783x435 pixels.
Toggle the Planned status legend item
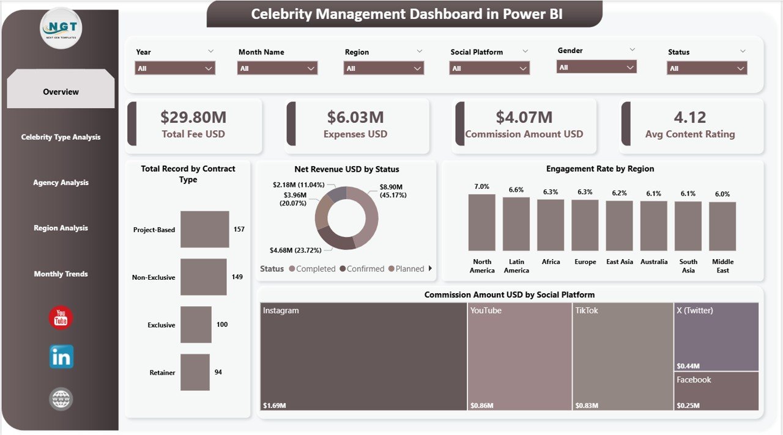pyautogui.click(x=410, y=268)
